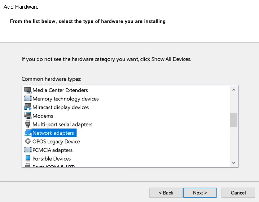
Task: Click the list's vertical scrollbar thumb
Action: click(x=234, y=120)
